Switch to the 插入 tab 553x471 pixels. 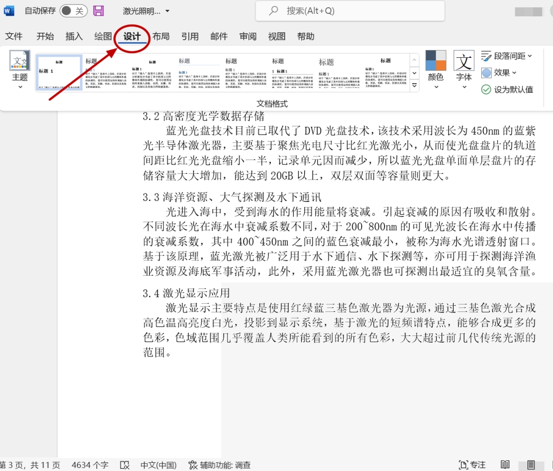pyautogui.click(x=74, y=36)
